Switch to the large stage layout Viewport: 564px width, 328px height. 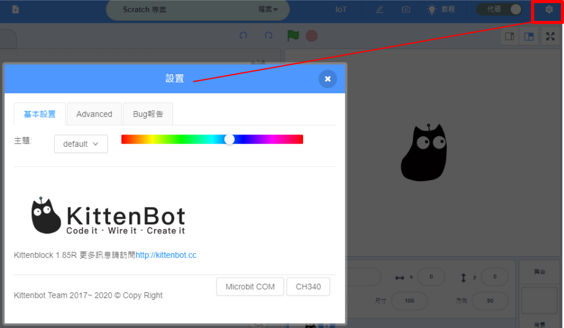click(x=528, y=37)
